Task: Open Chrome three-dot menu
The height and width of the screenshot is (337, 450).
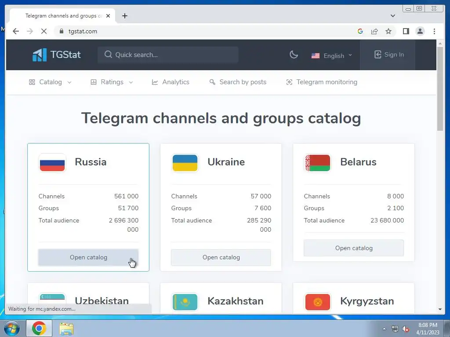Action: (x=434, y=31)
